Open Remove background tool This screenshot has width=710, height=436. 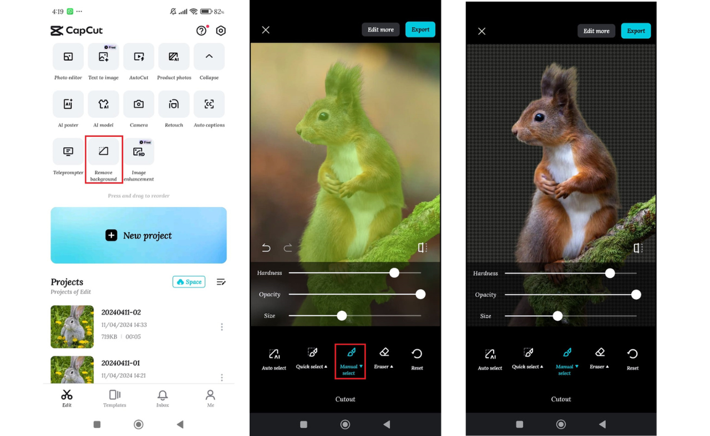(103, 160)
